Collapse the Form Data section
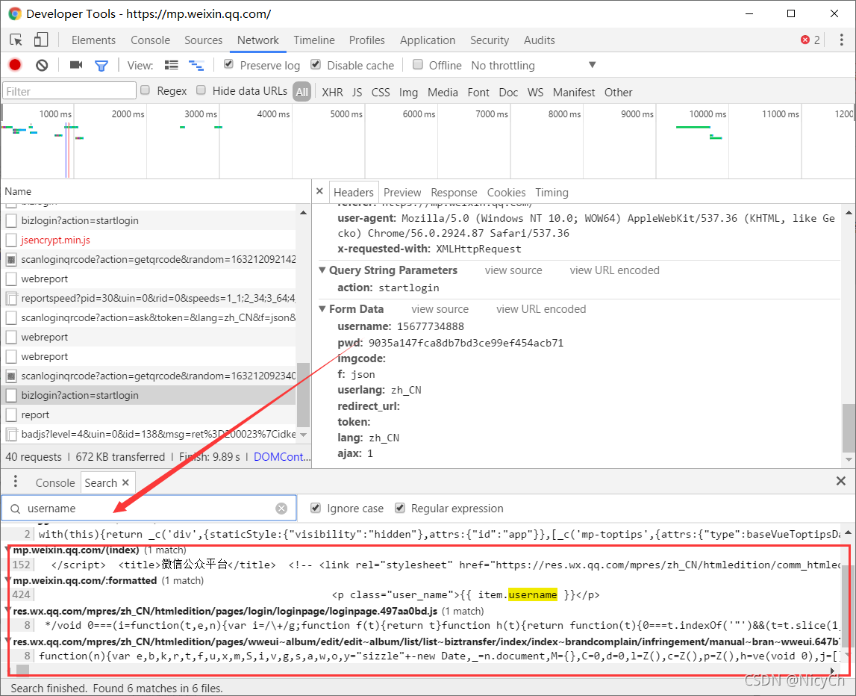This screenshot has height=696, width=856. tap(322, 309)
